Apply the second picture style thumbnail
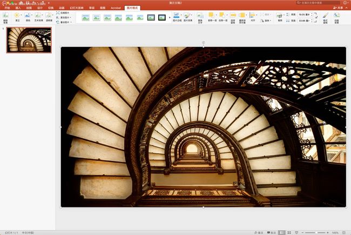351x235 pixels. point(97,17)
